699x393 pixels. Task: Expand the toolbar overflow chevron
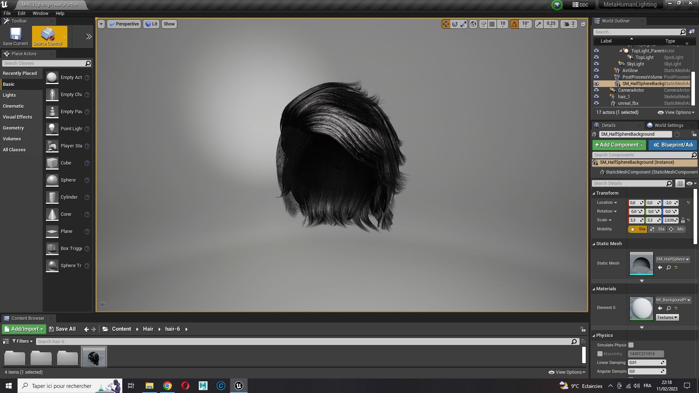89,36
